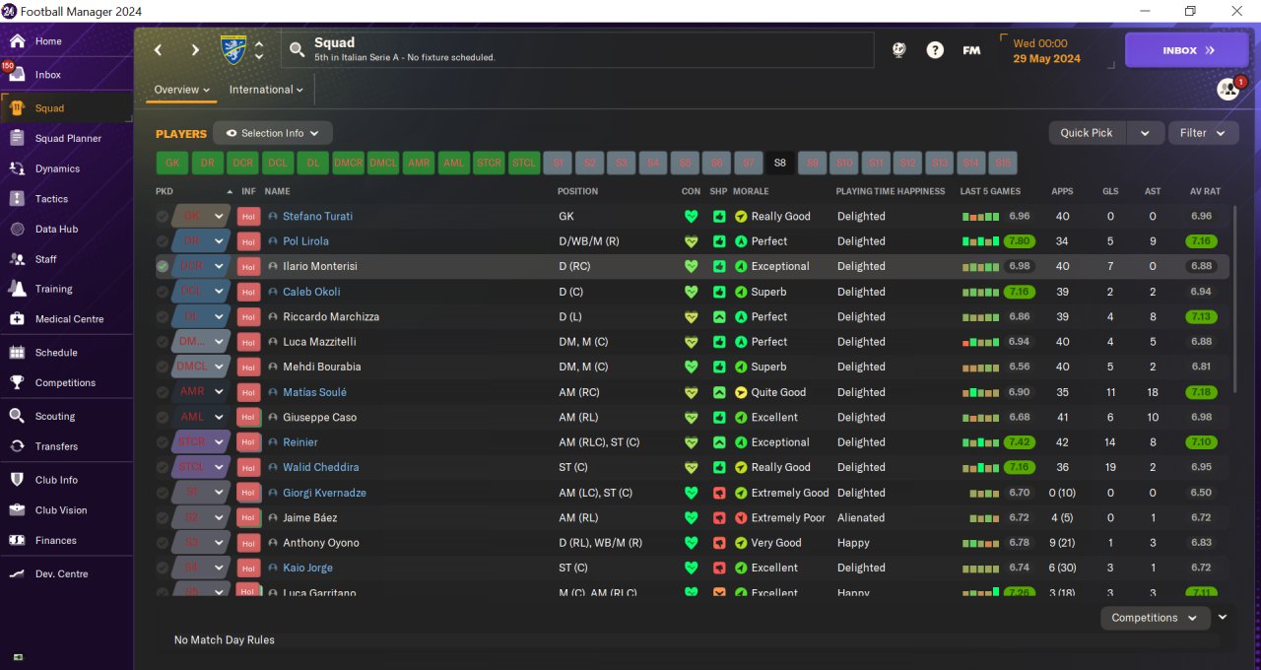Screen dimensions: 1261x670
Task: Toggle picked checkbox for Caleb Okoli
Action: pos(163,292)
